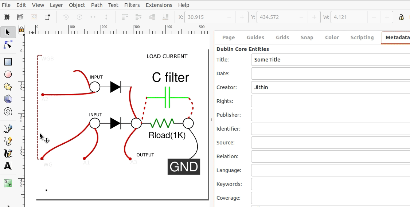Choose the Star and polygon tool
This screenshot has width=410, height=207.
tap(8, 87)
